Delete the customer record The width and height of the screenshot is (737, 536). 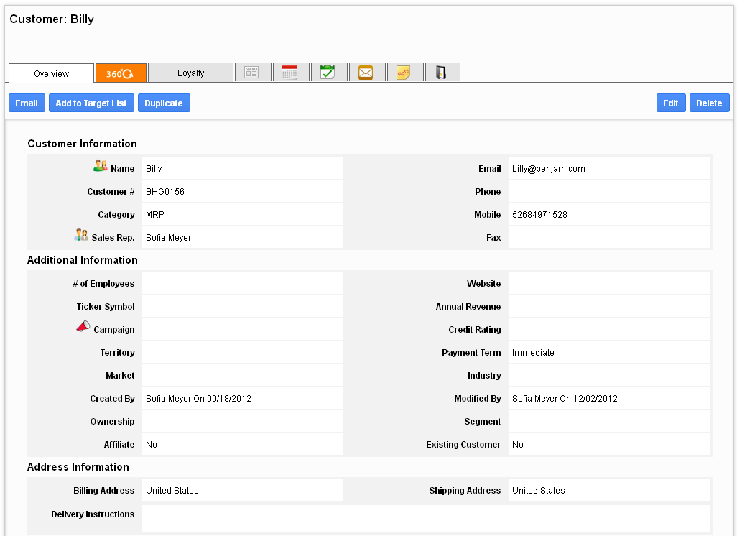point(709,103)
